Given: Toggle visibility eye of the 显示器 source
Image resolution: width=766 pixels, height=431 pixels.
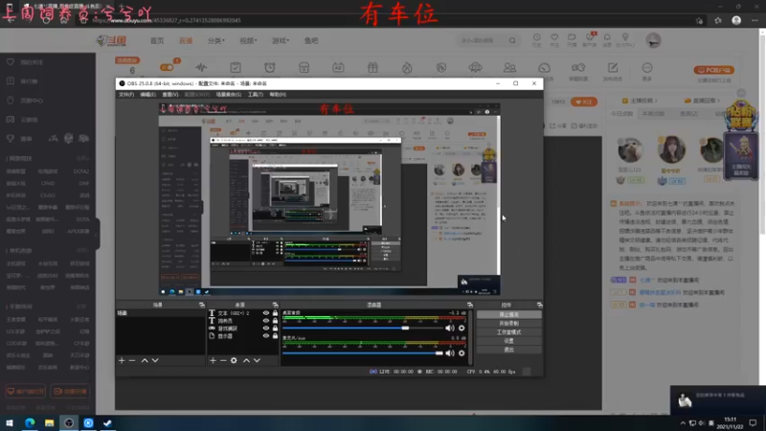Looking at the screenshot, I should 266,336.
